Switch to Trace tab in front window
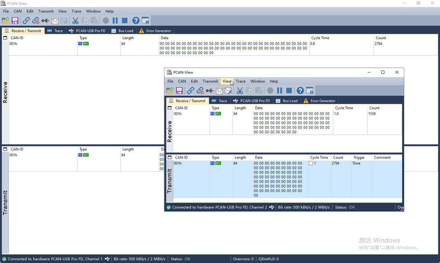 coord(219,101)
